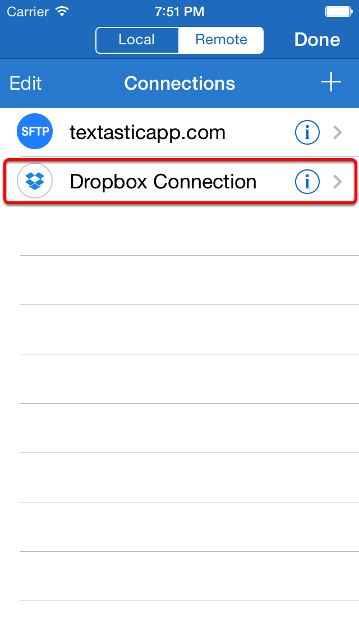Click the Connections title in header
Image resolution: width=359 pixels, height=637 pixels.
point(179,84)
